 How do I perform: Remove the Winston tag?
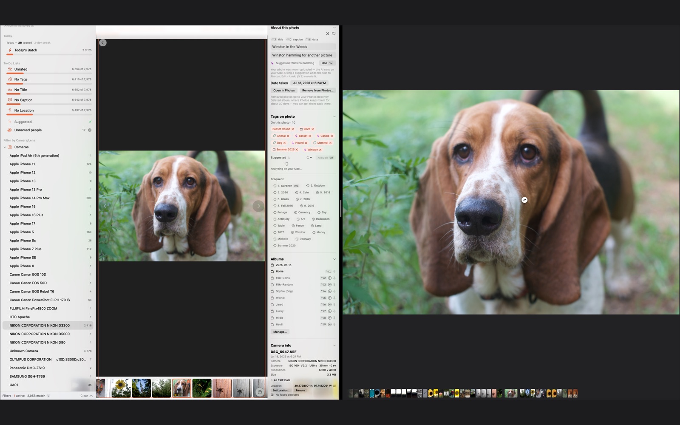pyautogui.click(x=320, y=150)
